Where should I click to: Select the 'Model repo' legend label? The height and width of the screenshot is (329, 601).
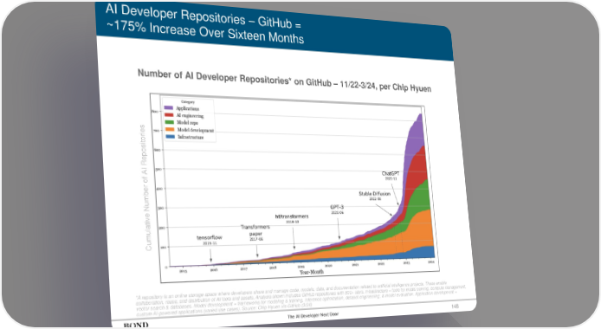point(187,123)
